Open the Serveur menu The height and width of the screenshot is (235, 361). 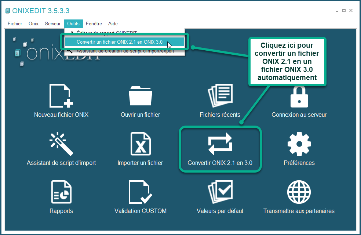[52, 23]
